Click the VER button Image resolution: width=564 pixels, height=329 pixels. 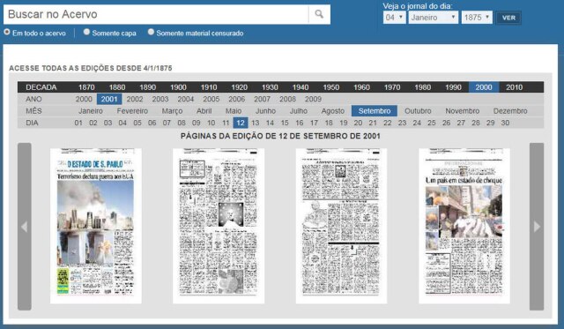coord(508,18)
